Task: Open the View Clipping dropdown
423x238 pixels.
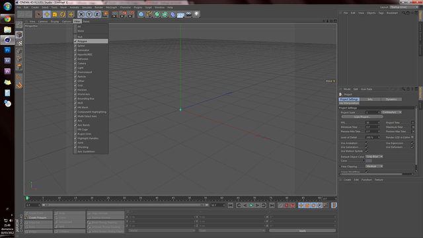Action: 374,166
